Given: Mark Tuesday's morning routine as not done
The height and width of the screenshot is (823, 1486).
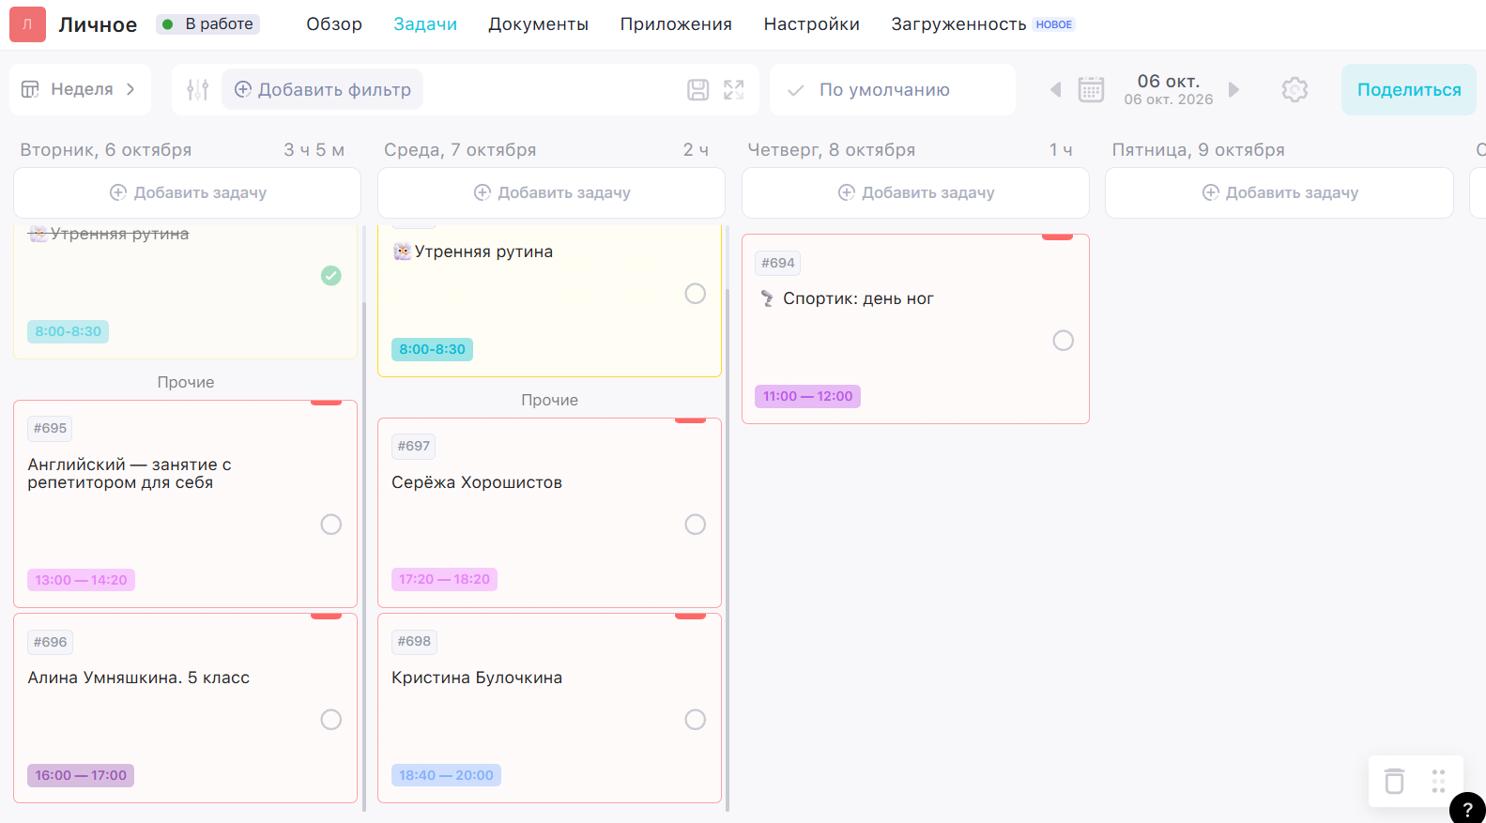Looking at the screenshot, I should 331,275.
